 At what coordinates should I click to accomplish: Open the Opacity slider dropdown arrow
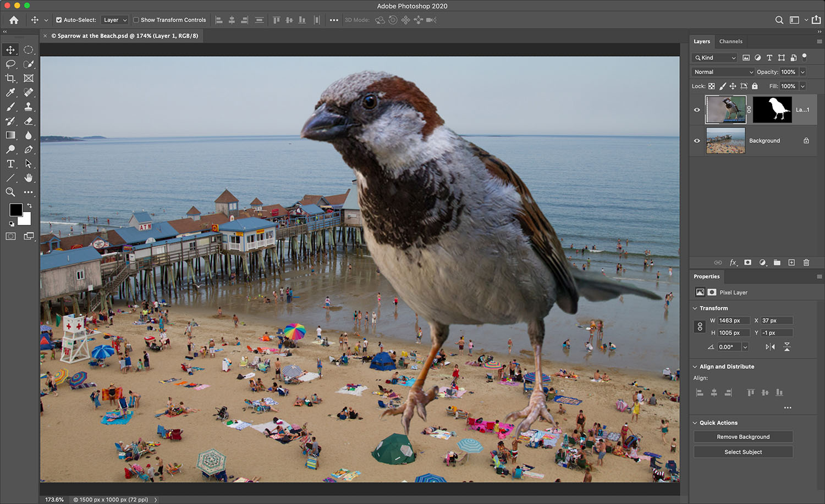click(802, 72)
